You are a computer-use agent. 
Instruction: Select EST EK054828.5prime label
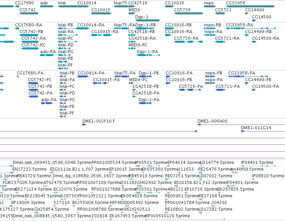139,196
